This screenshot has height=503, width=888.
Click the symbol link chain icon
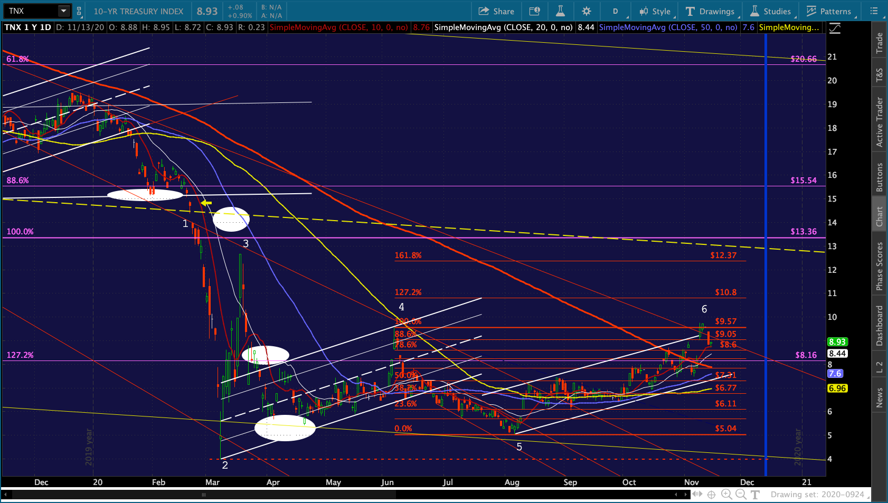(x=79, y=11)
